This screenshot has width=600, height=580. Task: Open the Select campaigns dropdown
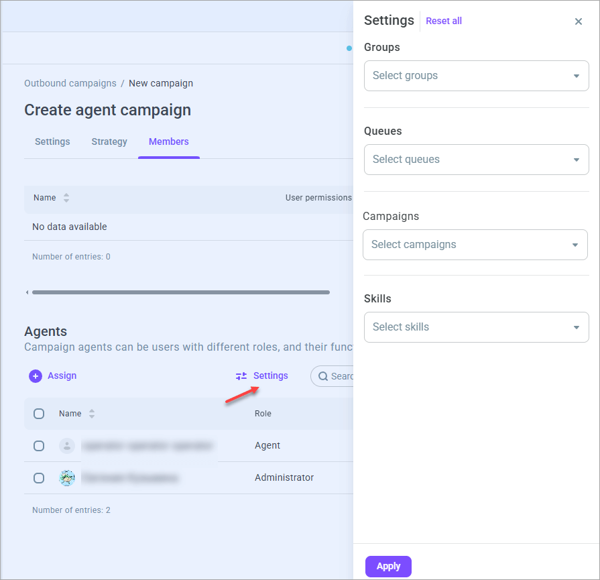click(x=475, y=245)
